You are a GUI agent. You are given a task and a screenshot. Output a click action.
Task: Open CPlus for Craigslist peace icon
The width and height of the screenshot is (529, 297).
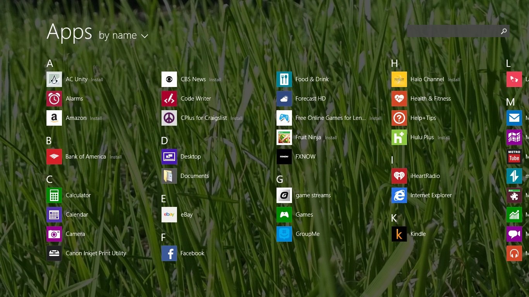[169, 118]
